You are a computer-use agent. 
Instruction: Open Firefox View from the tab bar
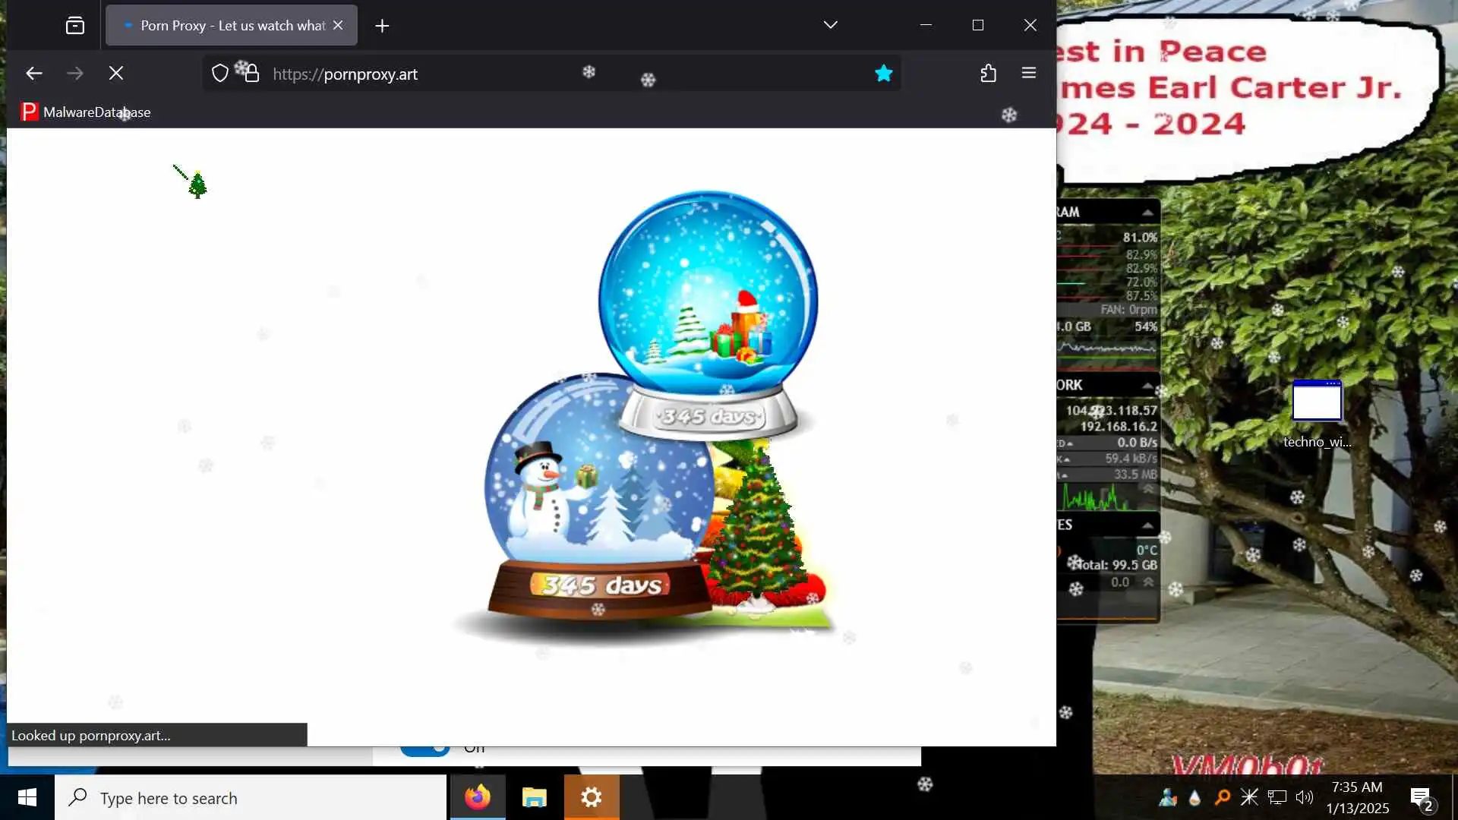point(75,26)
